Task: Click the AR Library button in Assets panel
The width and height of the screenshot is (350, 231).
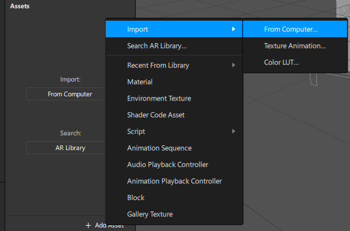Action: tap(66, 148)
